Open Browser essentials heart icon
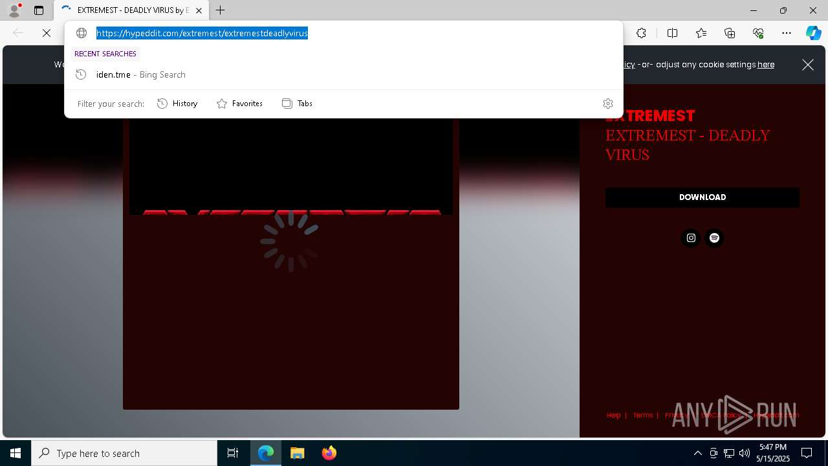 [x=758, y=33]
